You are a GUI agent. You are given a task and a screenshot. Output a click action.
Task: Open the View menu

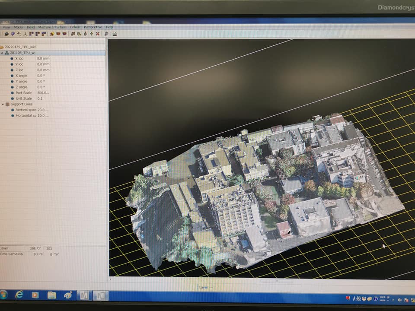pos(6,27)
